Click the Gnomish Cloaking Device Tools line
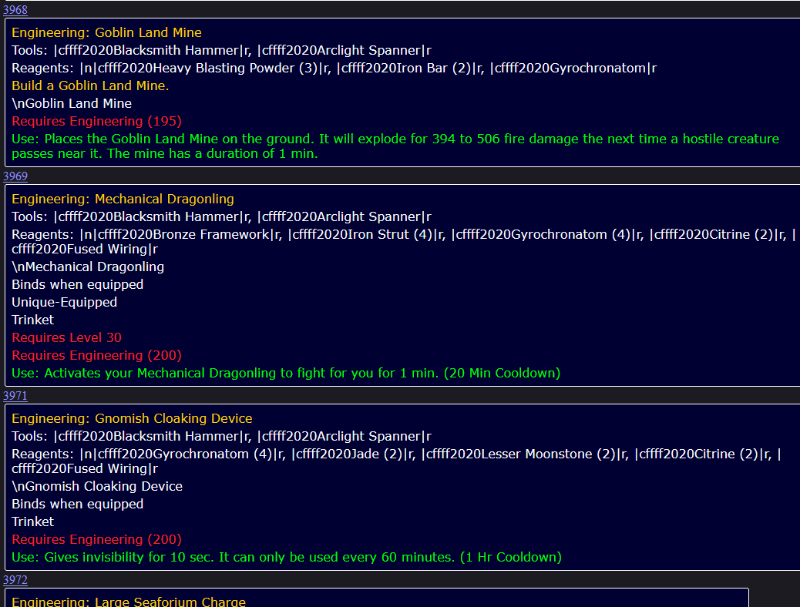The width and height of the screenshot is (800, 607). (221, 437)
